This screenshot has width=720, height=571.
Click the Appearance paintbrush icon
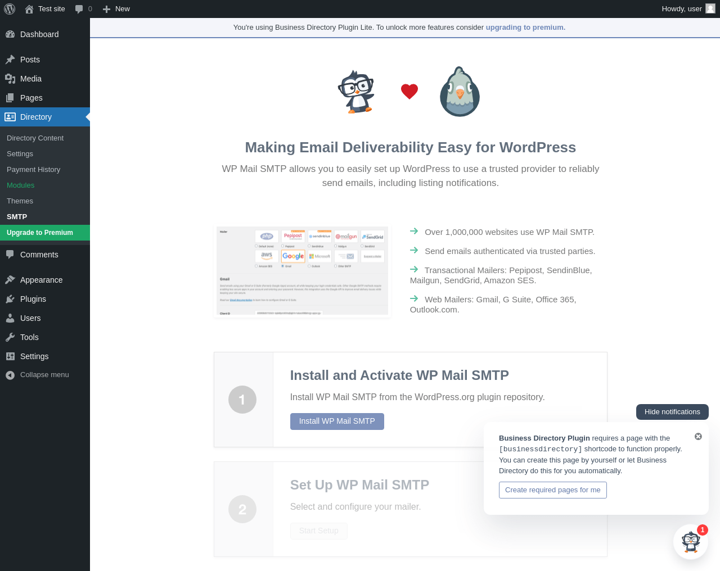click(10, 280)
